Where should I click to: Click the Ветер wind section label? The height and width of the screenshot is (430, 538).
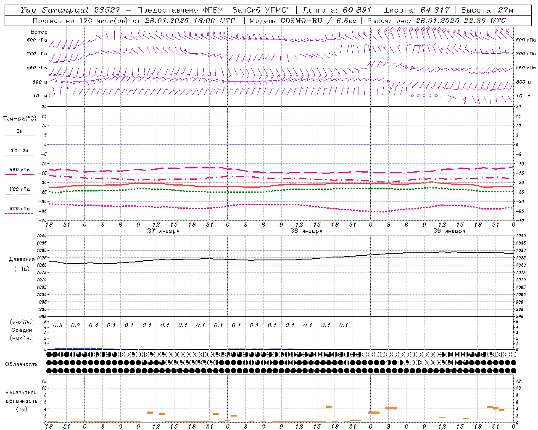[39, 32]
